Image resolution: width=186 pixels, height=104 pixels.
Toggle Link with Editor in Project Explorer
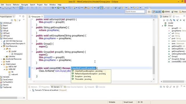(15, 20)
